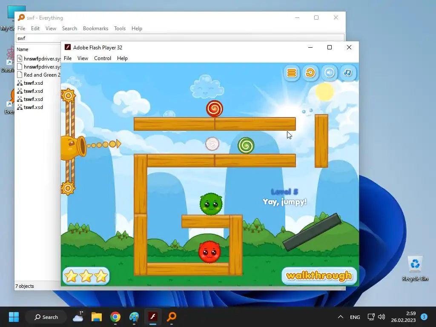Click the dark gray tilted ramp

click(x=312, y=232)
